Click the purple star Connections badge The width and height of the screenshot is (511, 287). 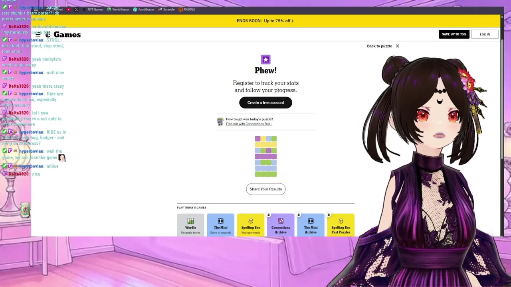265,59
